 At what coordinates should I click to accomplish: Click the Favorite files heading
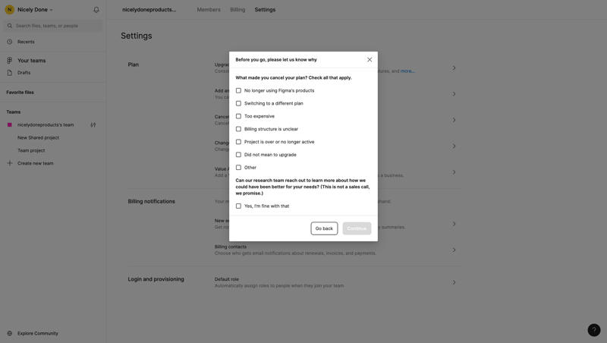tap(20, 93)
